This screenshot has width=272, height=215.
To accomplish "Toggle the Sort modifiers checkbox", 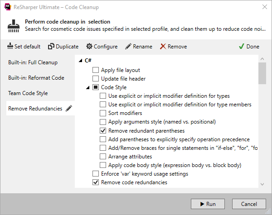I will tap(103, 113).
